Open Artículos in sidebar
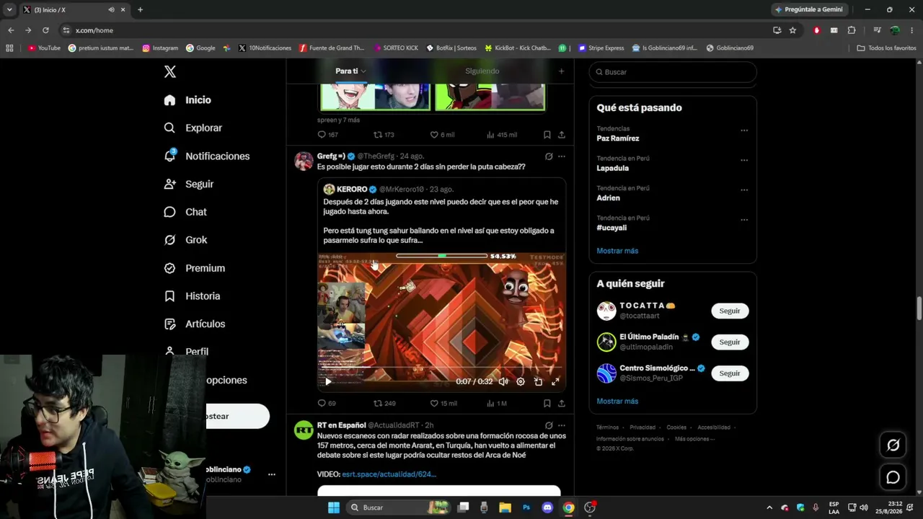The height and width of the screenshot is (519, 923). [194, 324]
